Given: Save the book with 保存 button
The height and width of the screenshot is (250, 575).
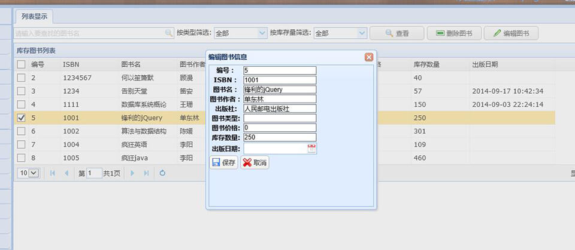Looking at the screenshot, I should [x=223, y=163].
